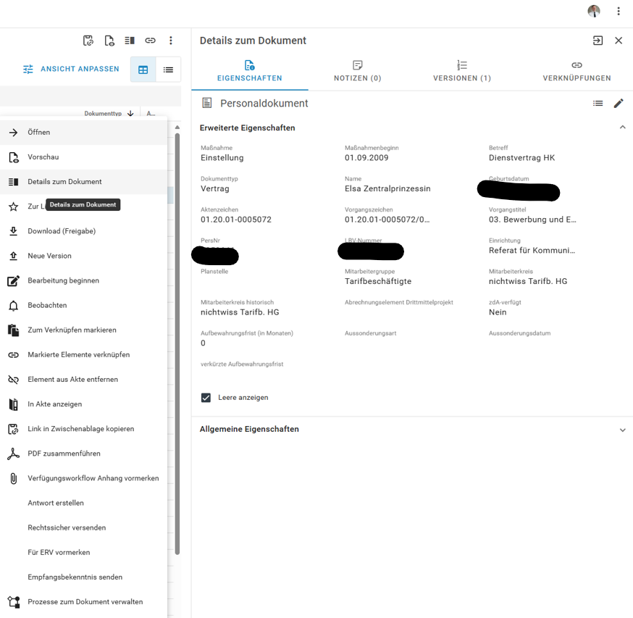633x618 pixels.
Task: Click the pencil edit icon for Personaldokument
Action: tap(619, 104)
